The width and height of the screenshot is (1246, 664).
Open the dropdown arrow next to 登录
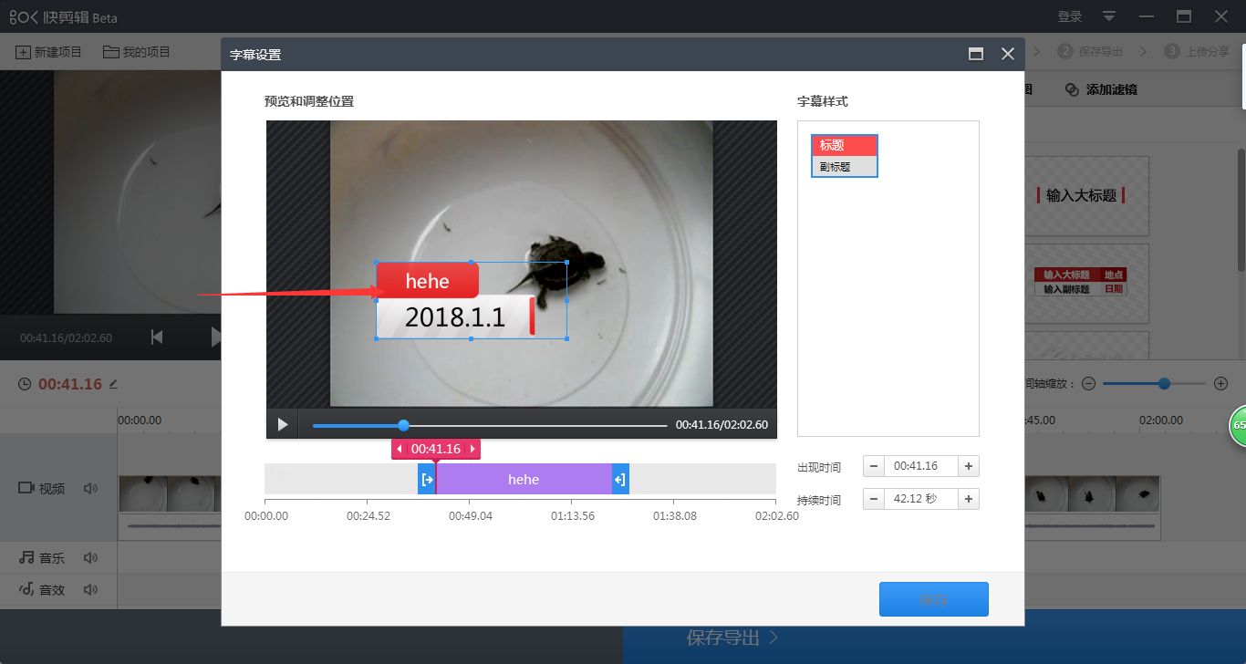click(1108, 16)
